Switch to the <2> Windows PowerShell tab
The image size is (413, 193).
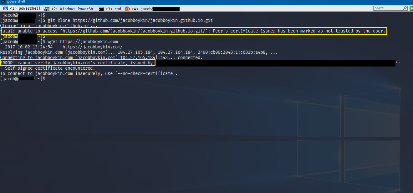(70, 9)
